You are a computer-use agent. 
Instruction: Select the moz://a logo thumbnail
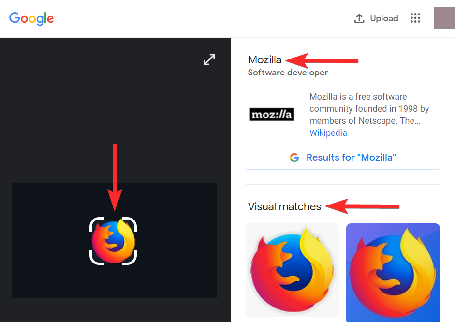271,115
